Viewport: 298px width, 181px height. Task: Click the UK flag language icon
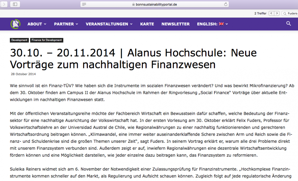pos(221,24)
